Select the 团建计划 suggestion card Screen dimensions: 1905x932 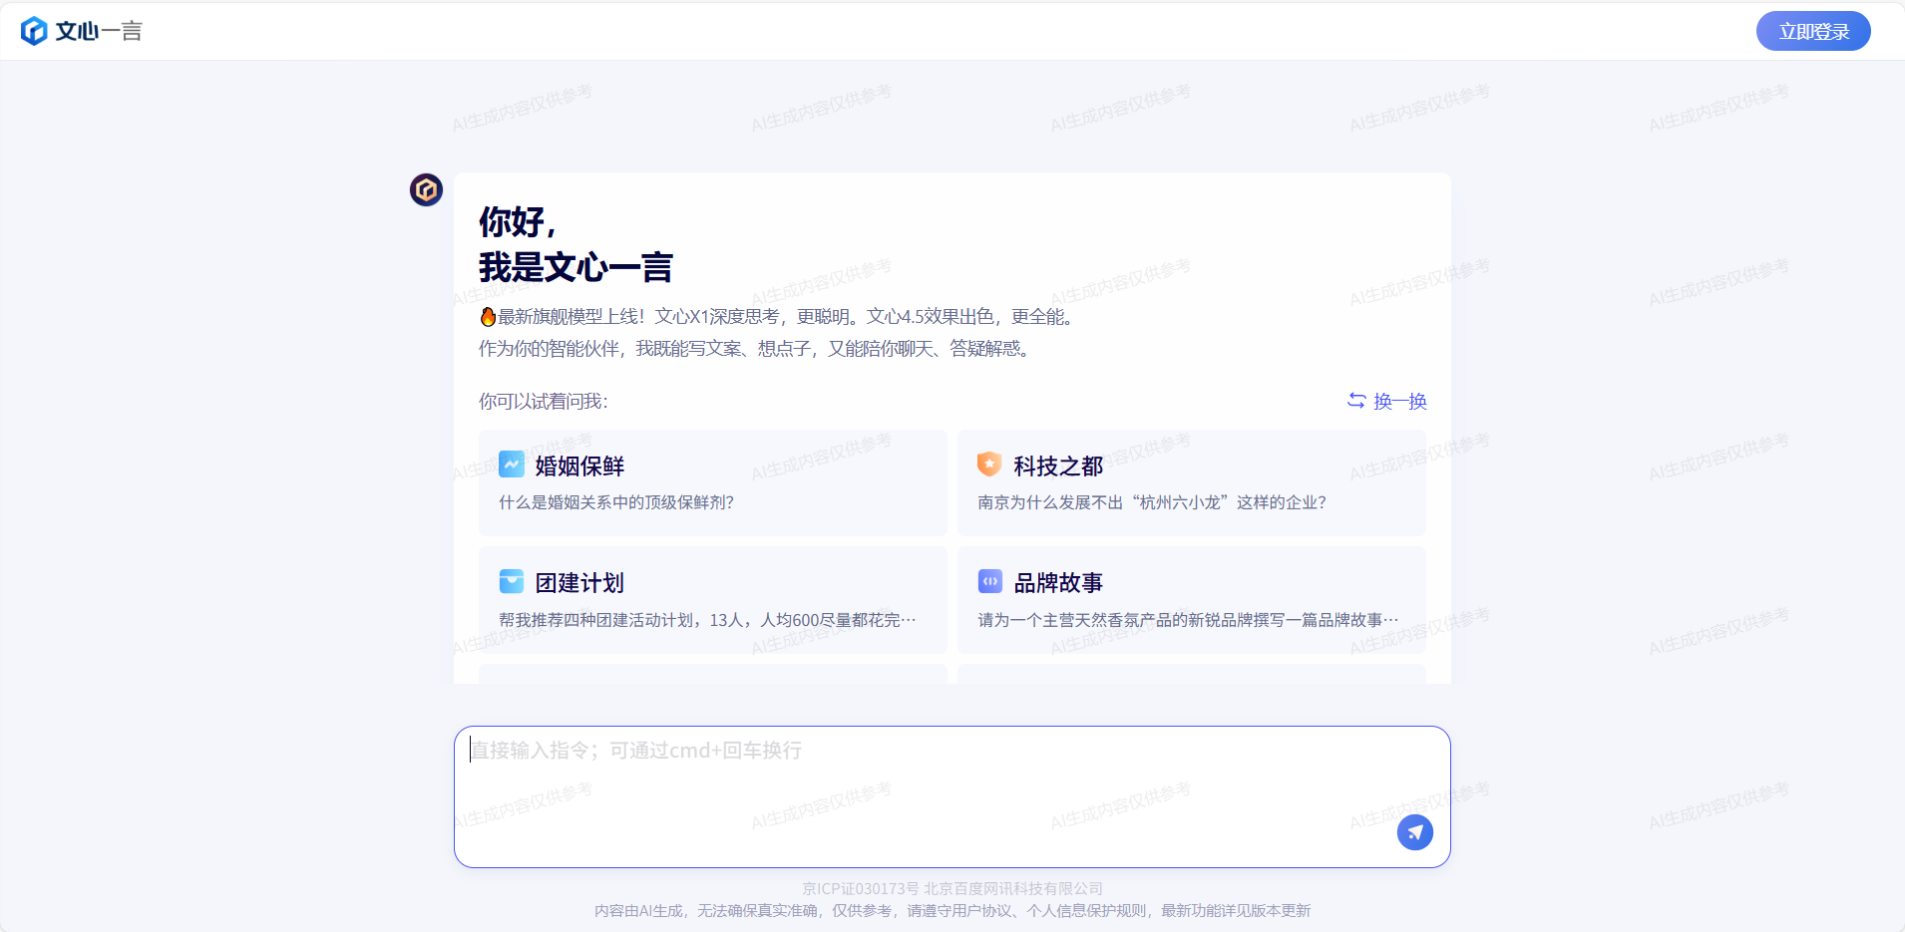(712, 600)
